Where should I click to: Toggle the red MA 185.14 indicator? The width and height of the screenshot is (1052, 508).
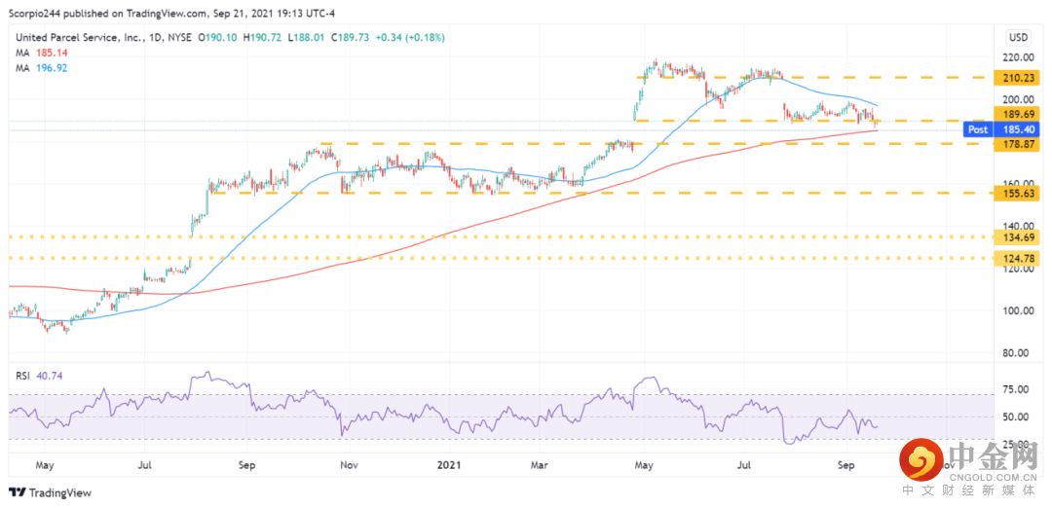pyautogui.click(x=41, y=54)
